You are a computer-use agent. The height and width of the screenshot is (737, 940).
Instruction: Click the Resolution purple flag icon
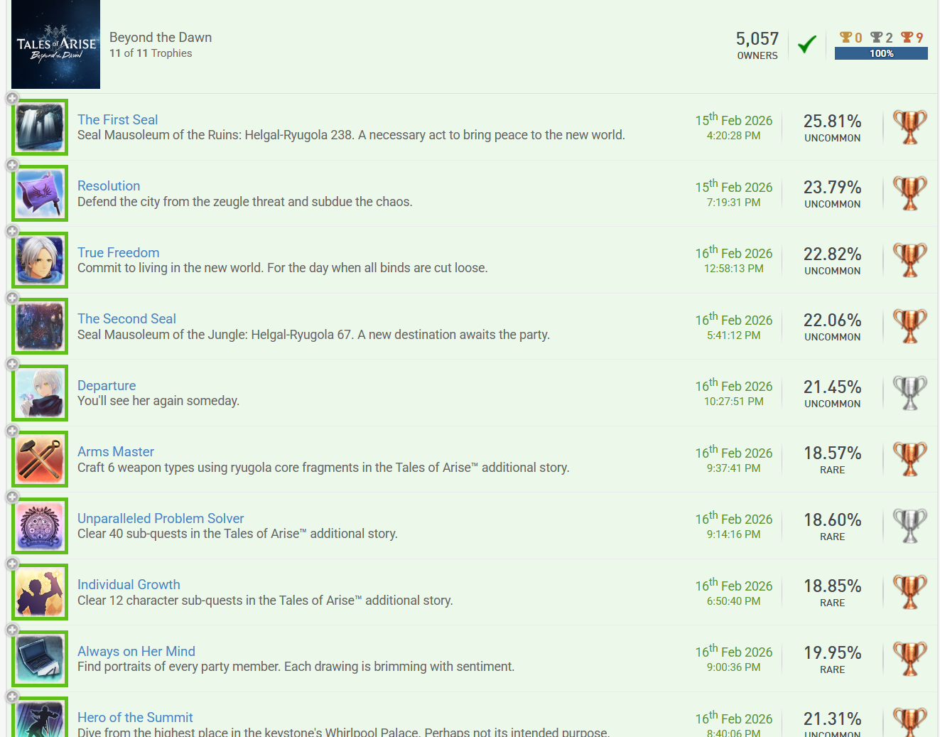pyautogui.click(x=40, y=193)
